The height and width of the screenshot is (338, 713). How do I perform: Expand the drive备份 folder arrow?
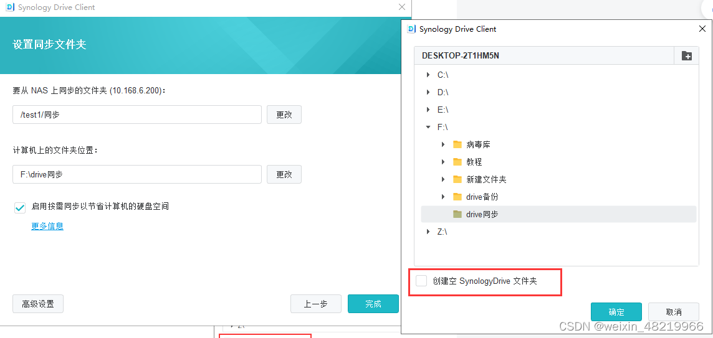coord(443,197)
